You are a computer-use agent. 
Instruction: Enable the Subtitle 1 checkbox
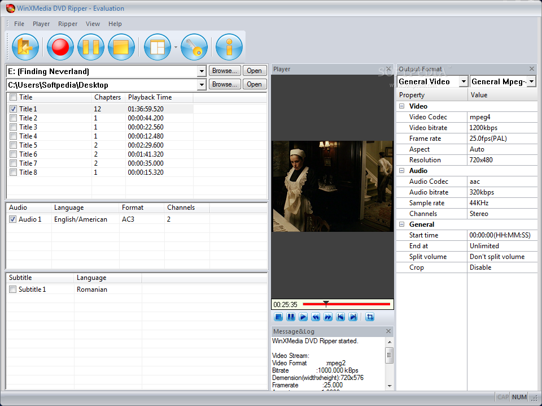pos(13,290)
